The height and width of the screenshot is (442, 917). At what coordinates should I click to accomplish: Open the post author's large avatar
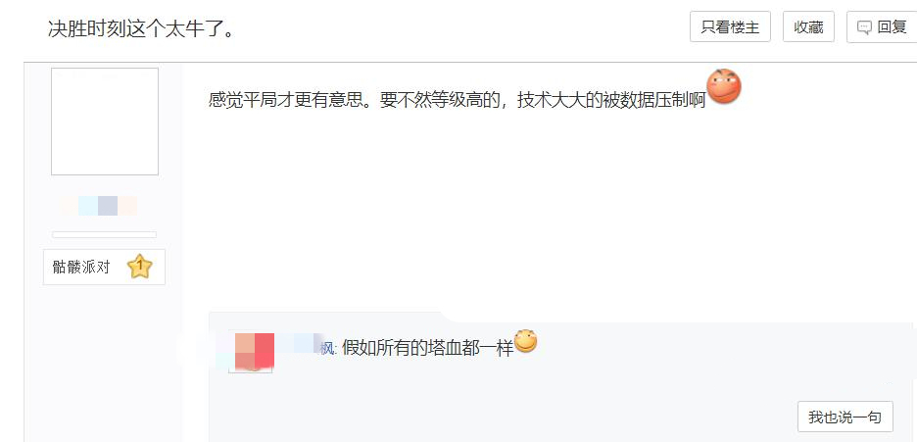105,122
